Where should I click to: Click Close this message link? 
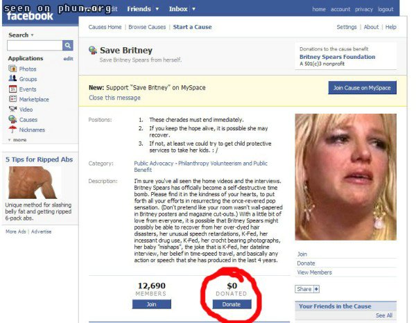pyautogui.click(x=114, y=98)
